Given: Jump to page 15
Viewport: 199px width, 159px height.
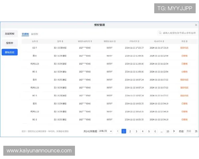Looking at the screenshot, I should point(167,131).
